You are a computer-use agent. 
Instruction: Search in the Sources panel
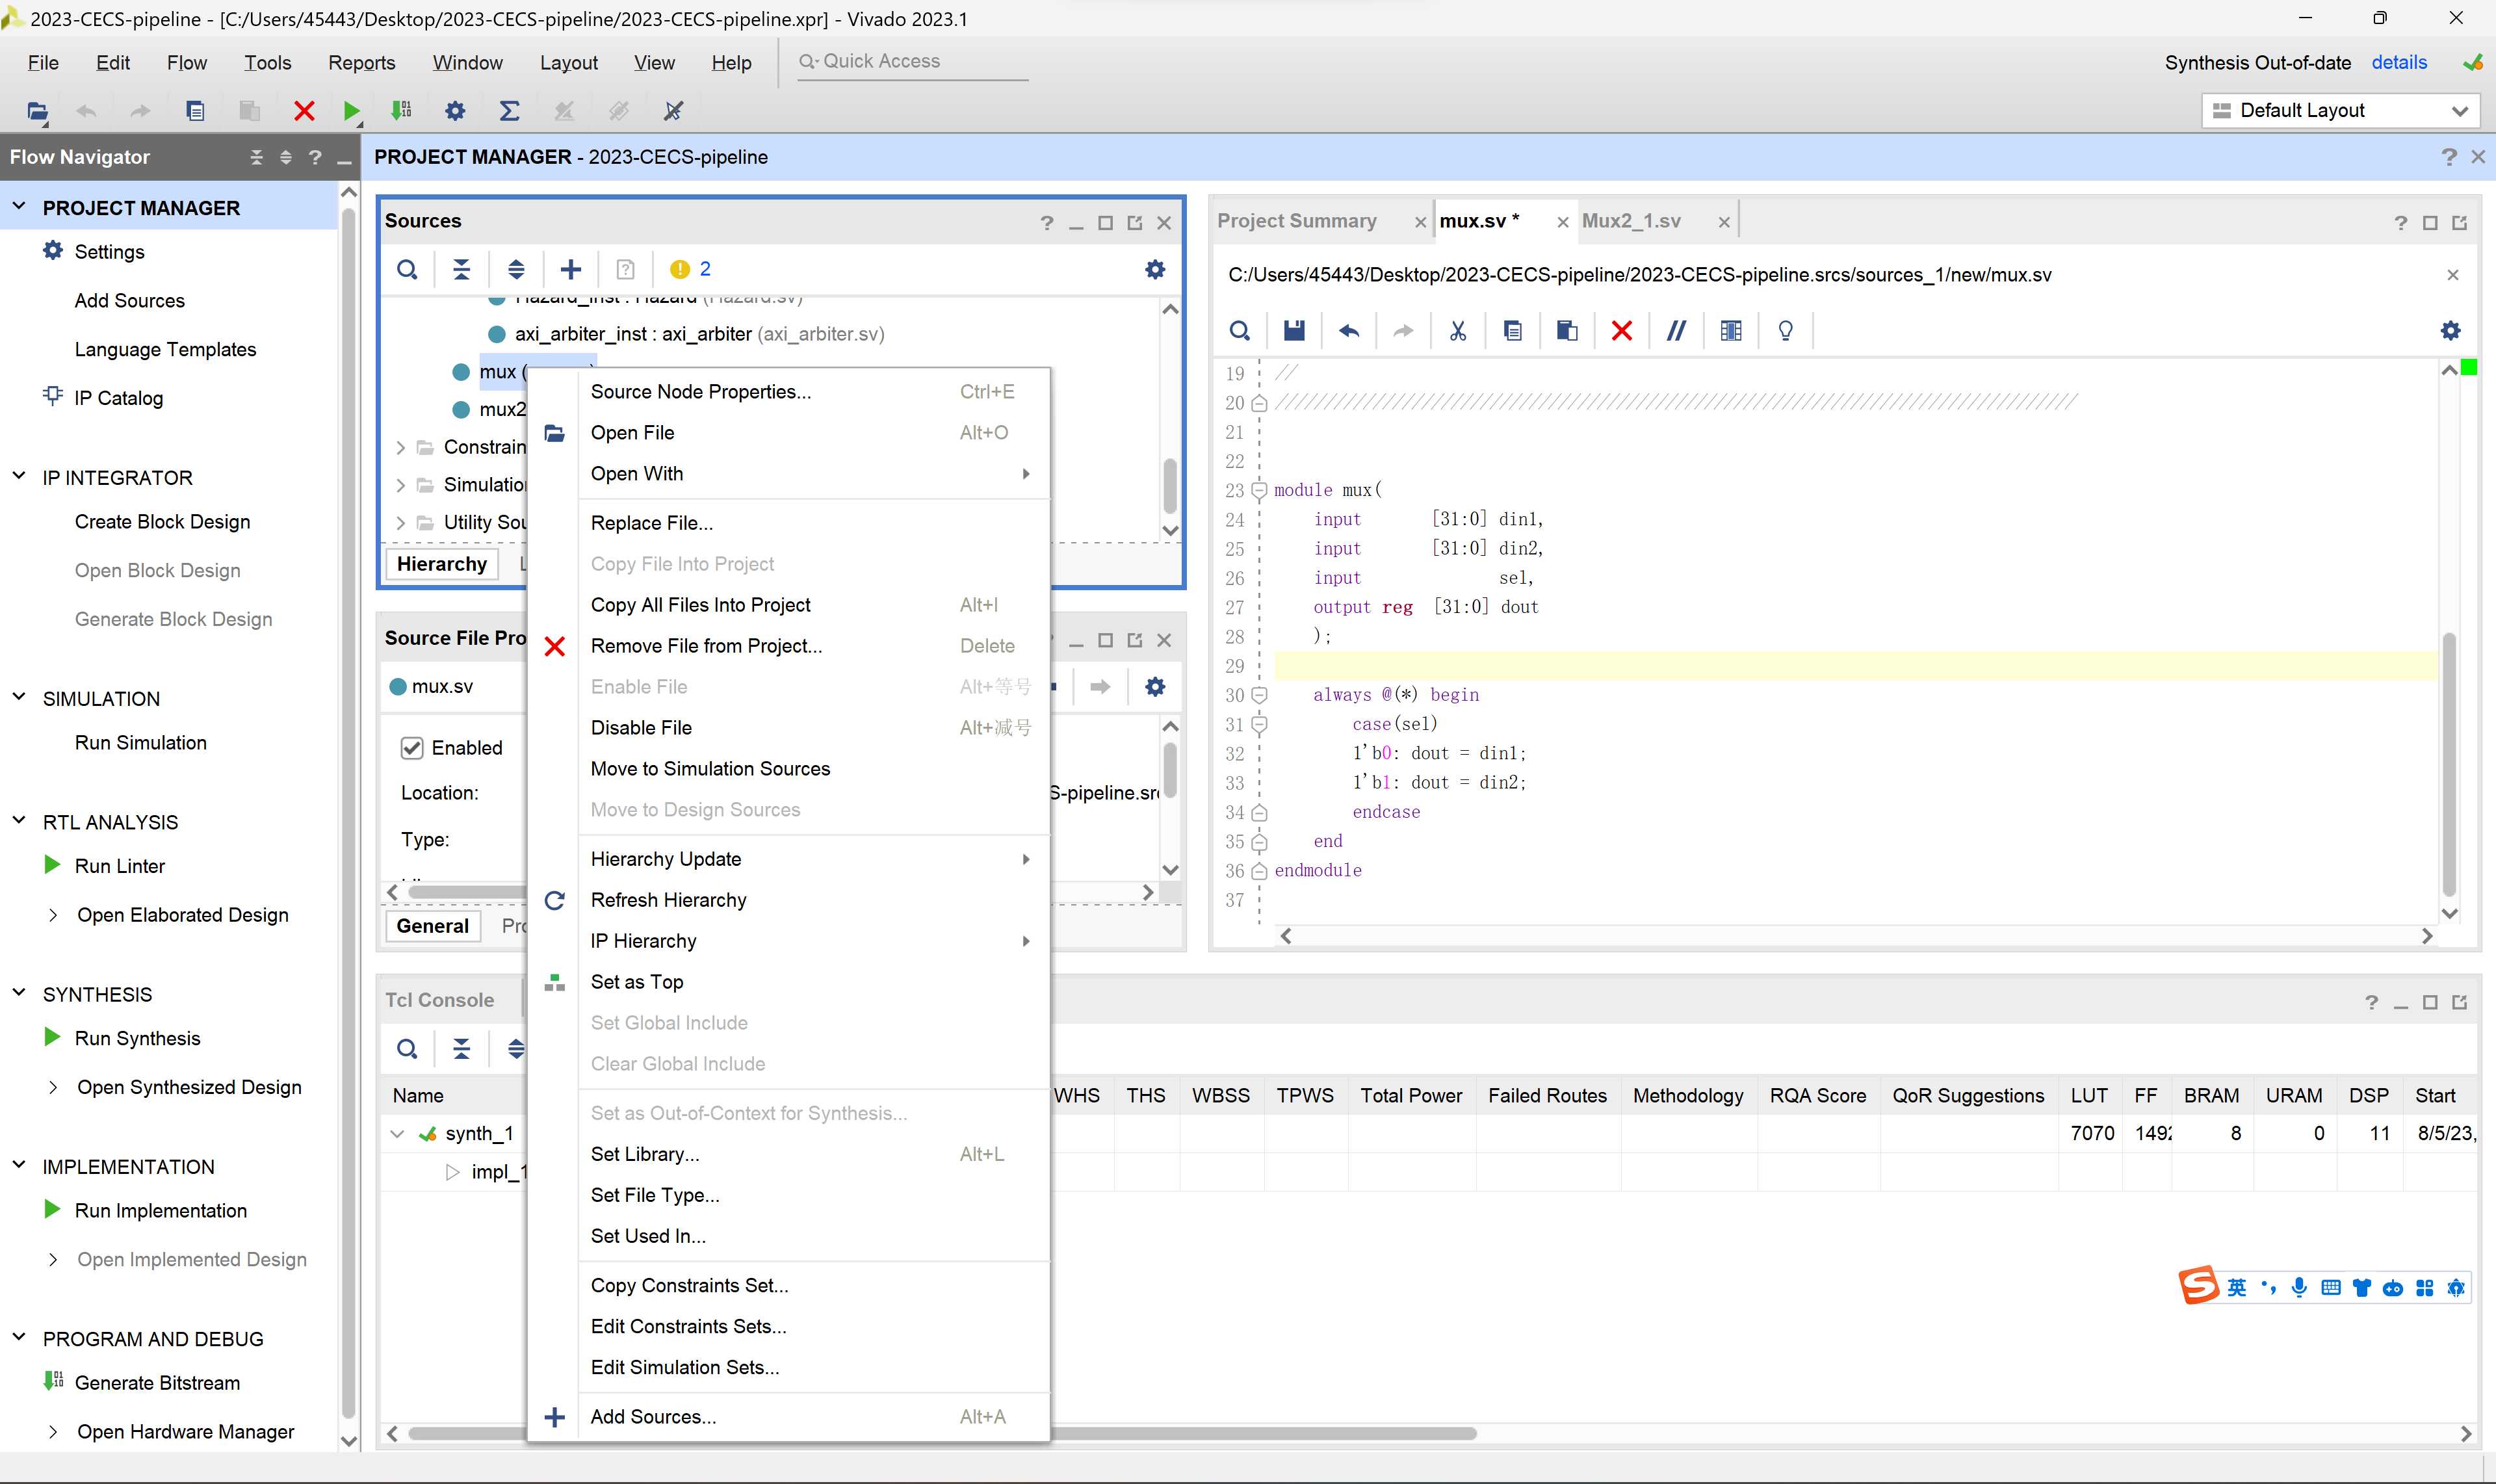point(407,269)
